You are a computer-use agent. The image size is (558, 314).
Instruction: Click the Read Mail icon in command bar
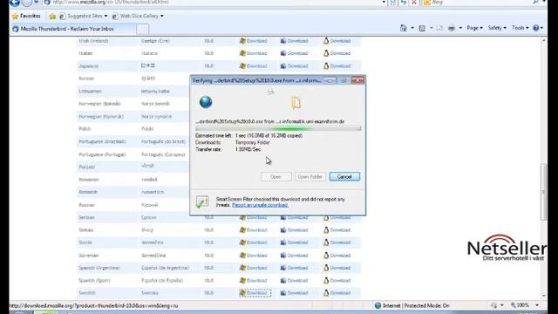pyautogui.click(x=439, y=28)
